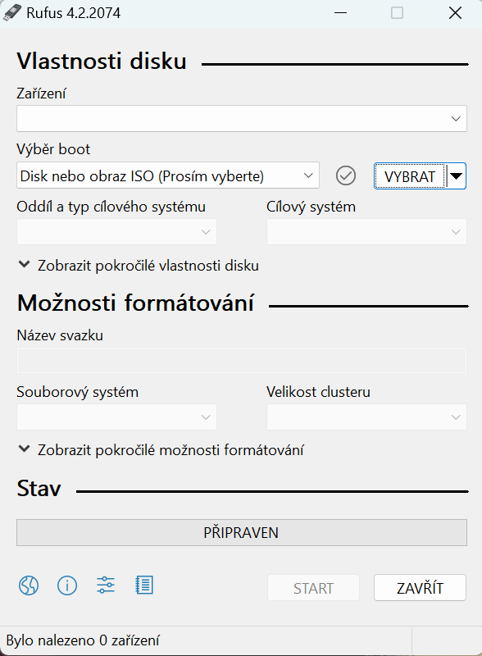Open the Souborový systém dropdown

116,417
